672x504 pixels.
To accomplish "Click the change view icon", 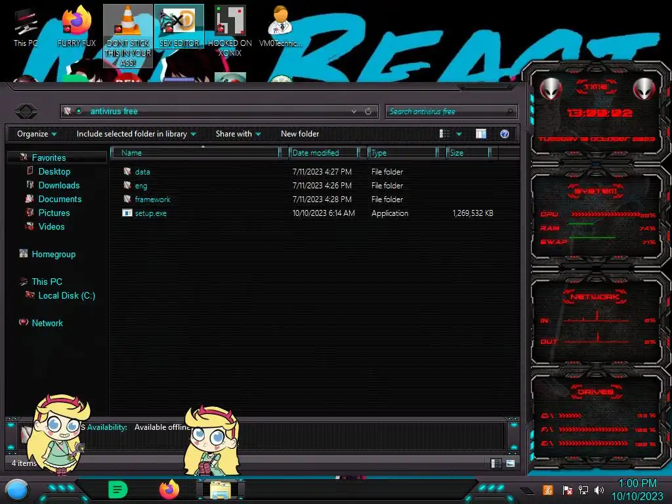I will (444, 134).
